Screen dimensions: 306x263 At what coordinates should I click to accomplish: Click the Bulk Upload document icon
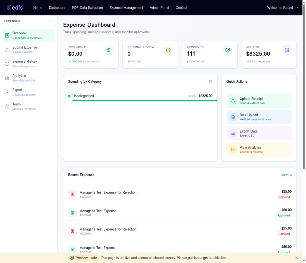[233, 117]
